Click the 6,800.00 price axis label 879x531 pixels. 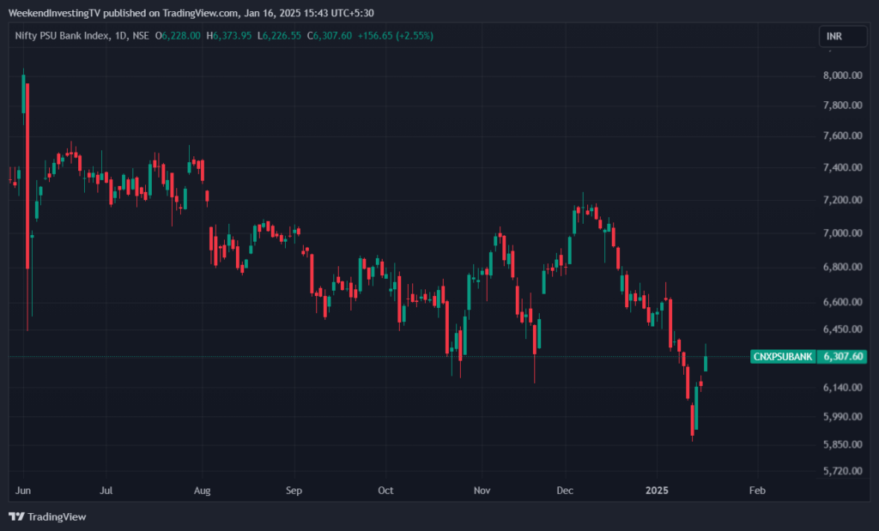pos(843,267)
